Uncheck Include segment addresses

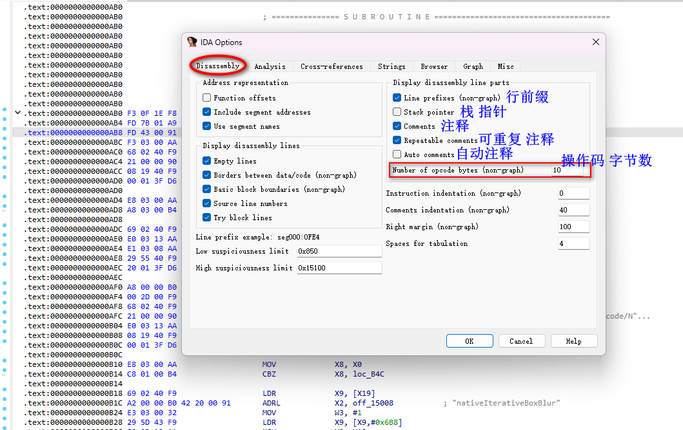point(206,112)
